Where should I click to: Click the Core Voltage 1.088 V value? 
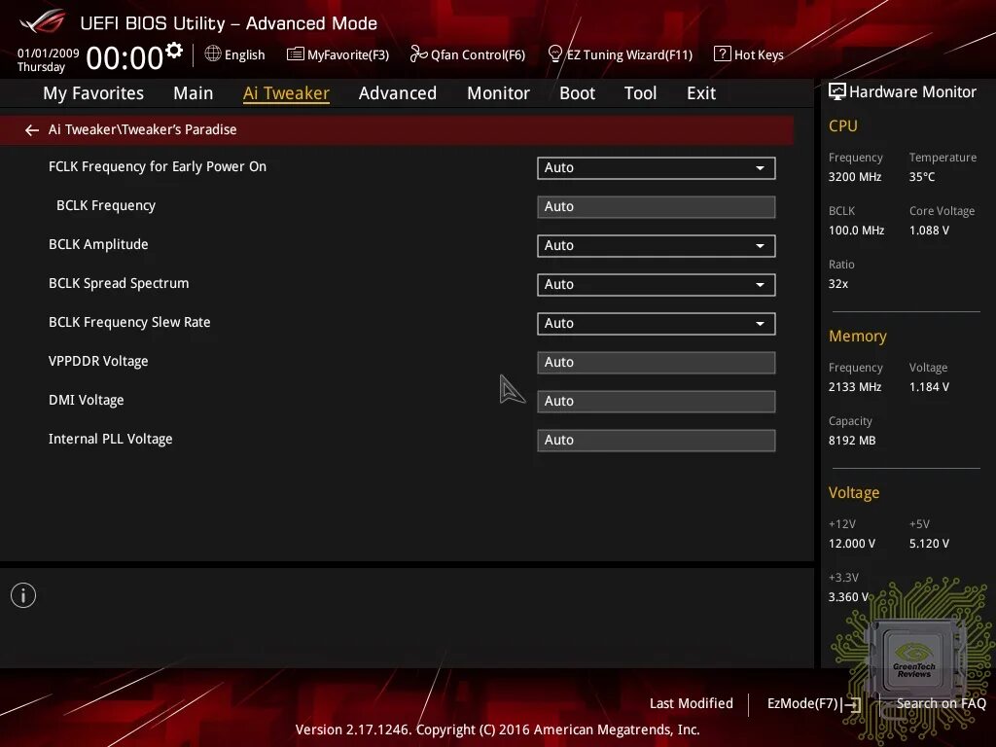(929, 231)
